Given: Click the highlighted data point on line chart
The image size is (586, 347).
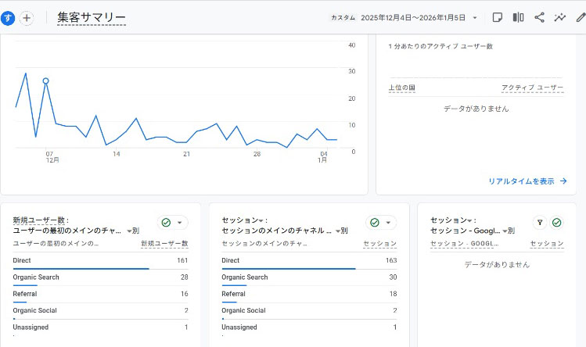Looking at the screenshot, I should click(x=46, y=80).
